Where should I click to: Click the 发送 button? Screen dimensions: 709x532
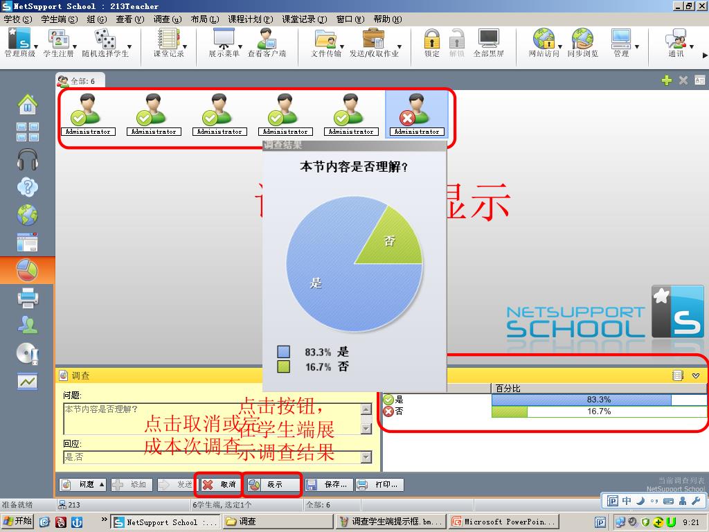pos(177,484)
